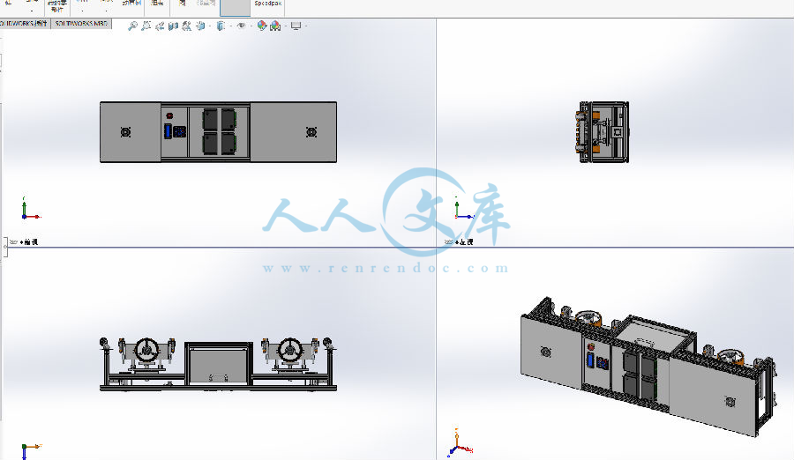The image size is (794, 460).
Task: Click the Zoom to Fit magnifier icon
Action: [132, 26]
